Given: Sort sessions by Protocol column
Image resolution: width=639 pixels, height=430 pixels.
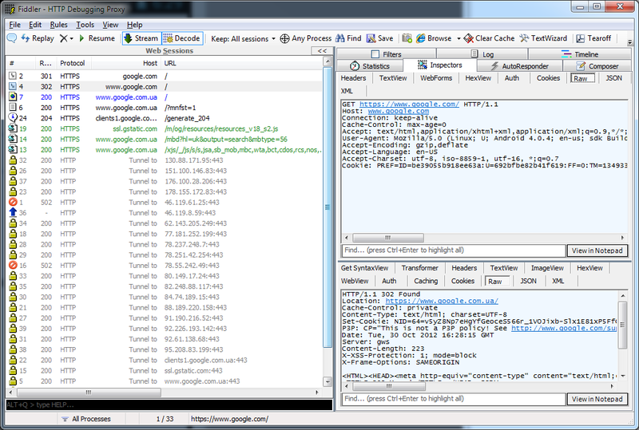Looking at the screenshot, I should (73, 63).
